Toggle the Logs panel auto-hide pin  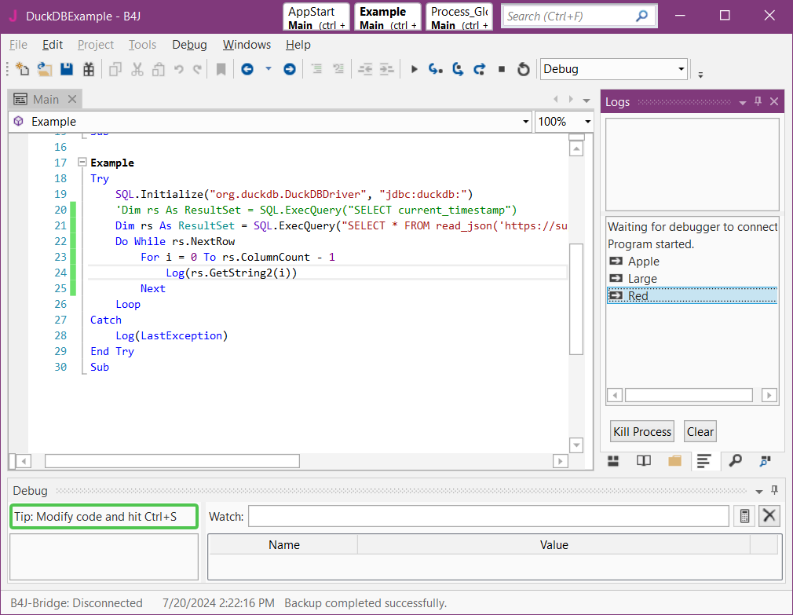[x=758, y=102]
